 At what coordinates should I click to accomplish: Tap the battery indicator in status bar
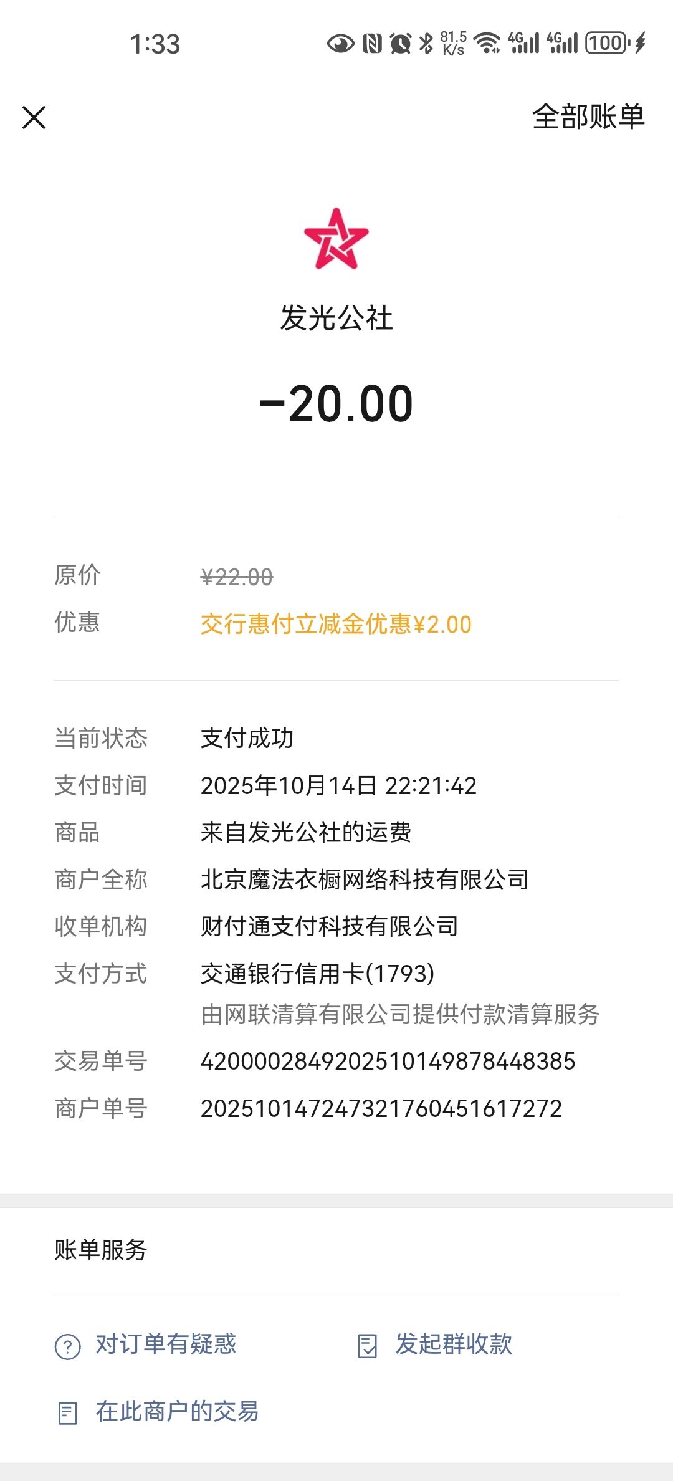(x=607, y=43)
